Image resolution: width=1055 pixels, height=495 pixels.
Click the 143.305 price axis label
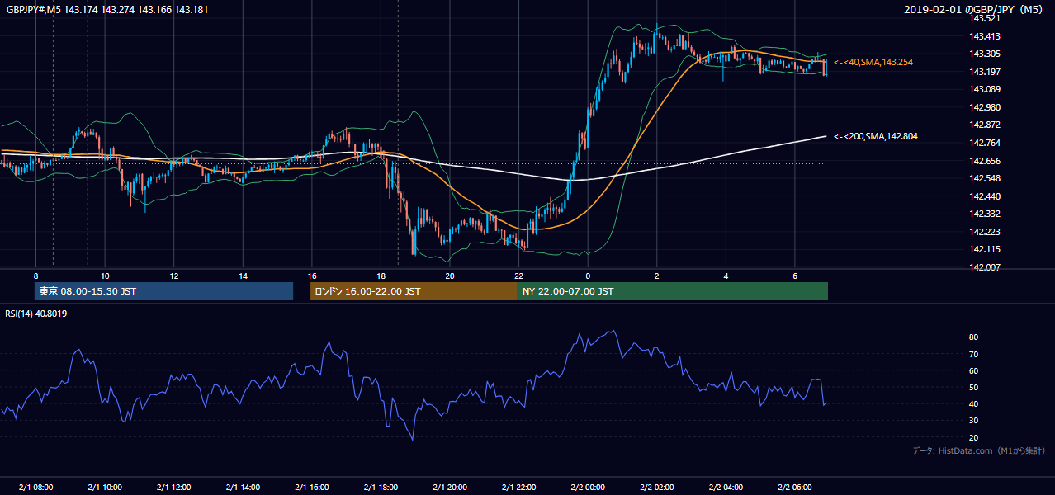pos(984,54)
